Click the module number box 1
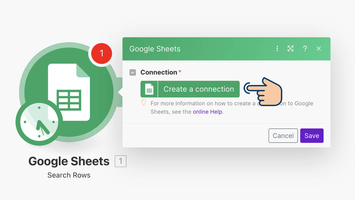This screenshot has height=200, width=355. point(120,161)
